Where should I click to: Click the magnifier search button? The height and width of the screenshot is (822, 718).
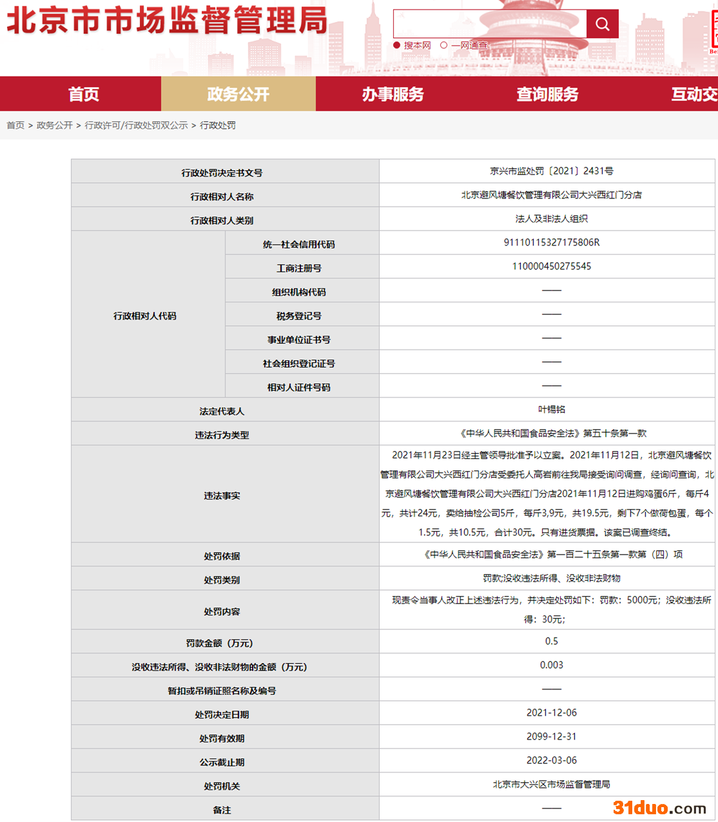point(602,24)
